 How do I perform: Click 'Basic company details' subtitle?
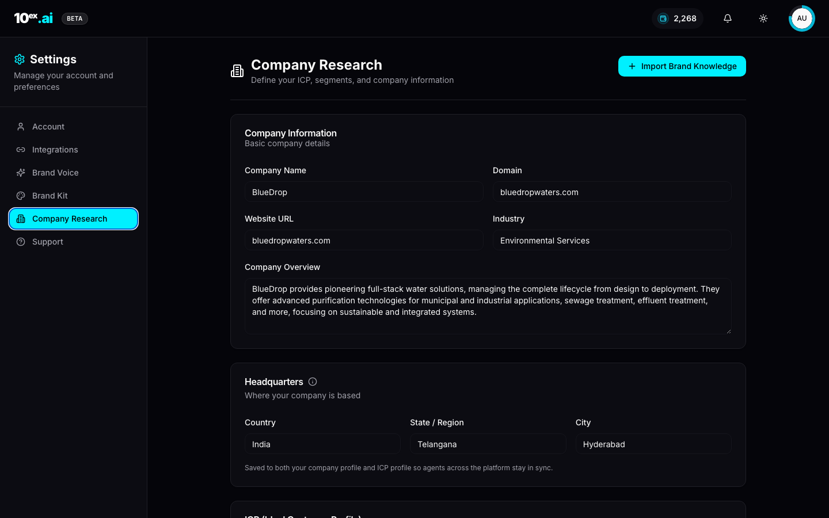coord(287,143)
